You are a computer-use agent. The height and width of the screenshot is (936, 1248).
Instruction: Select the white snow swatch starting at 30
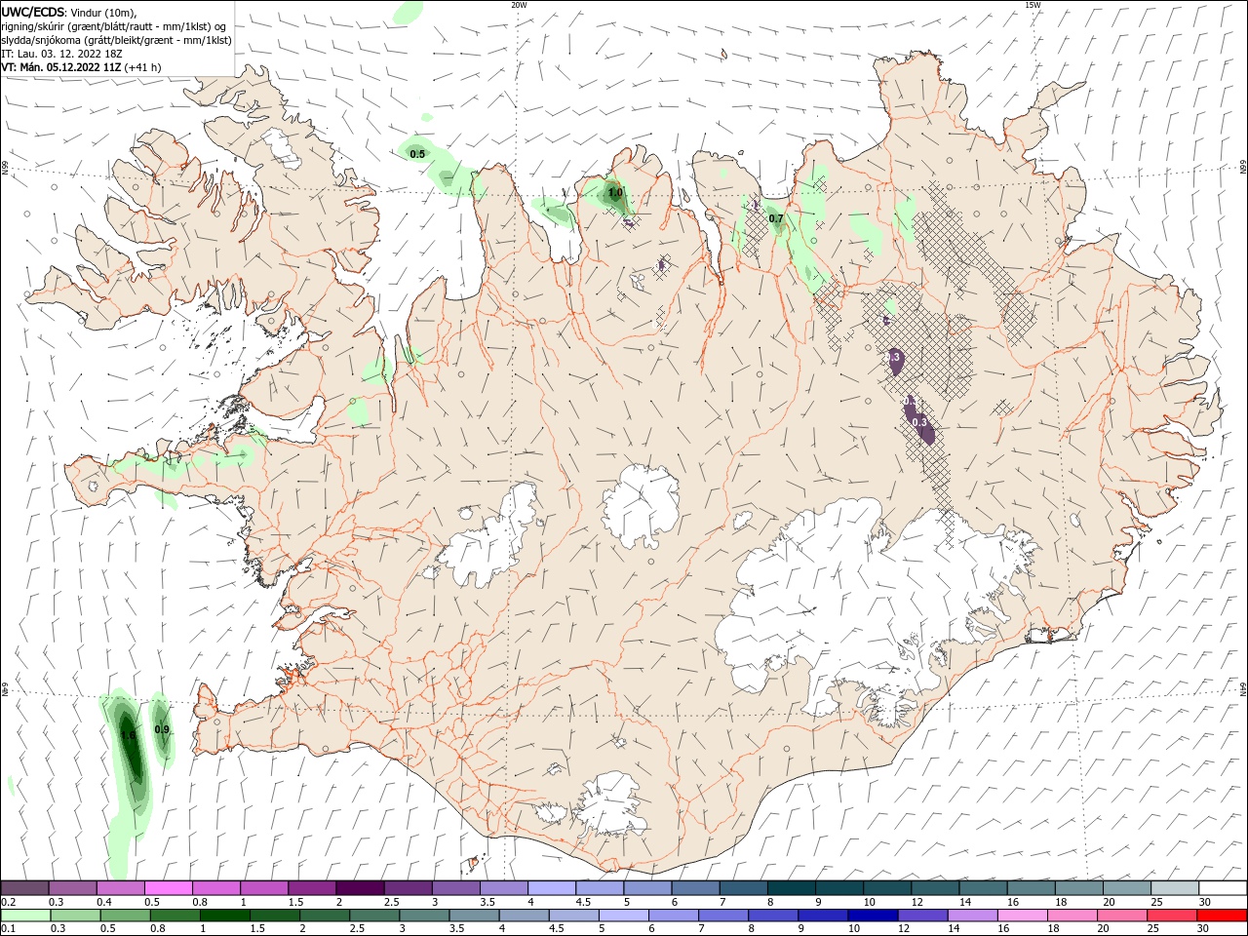(x=1223, y=887)
